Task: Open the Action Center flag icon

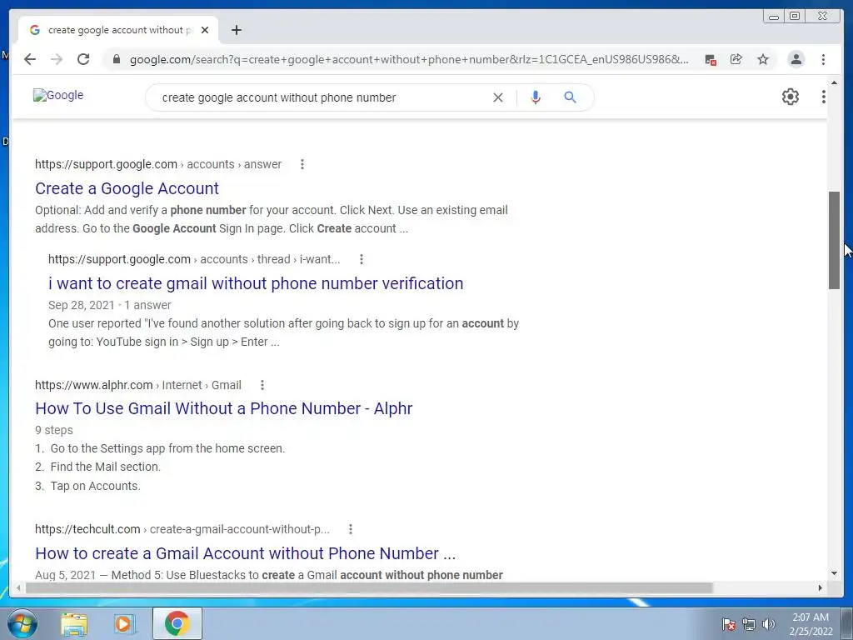Action: (729, 624)
